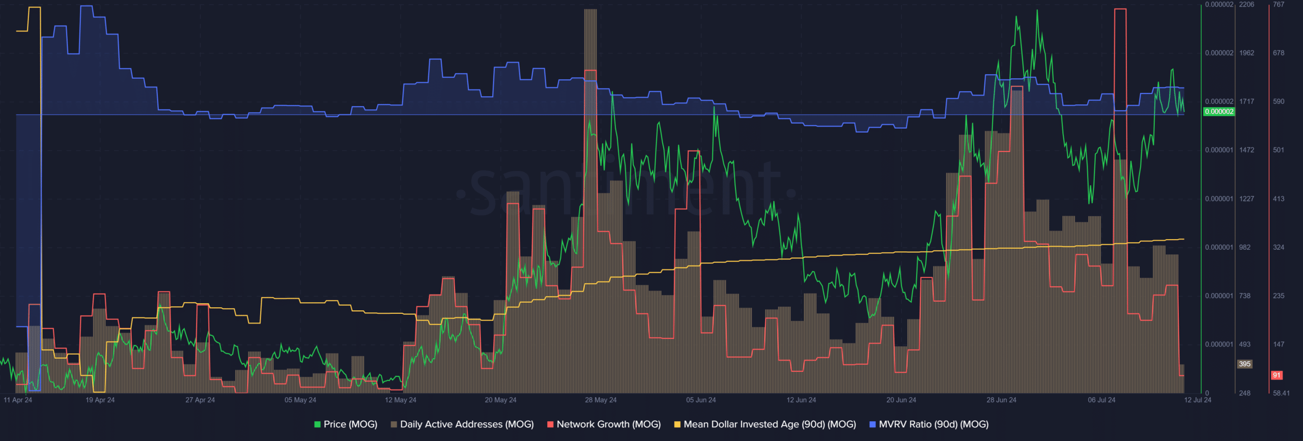Click the 1227 axis value

(x=1247, y=199)
